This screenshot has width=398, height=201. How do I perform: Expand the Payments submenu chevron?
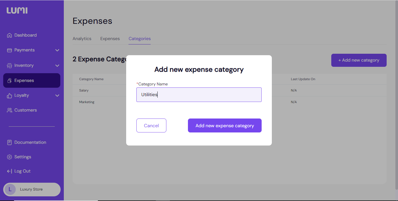click(57, 50)
